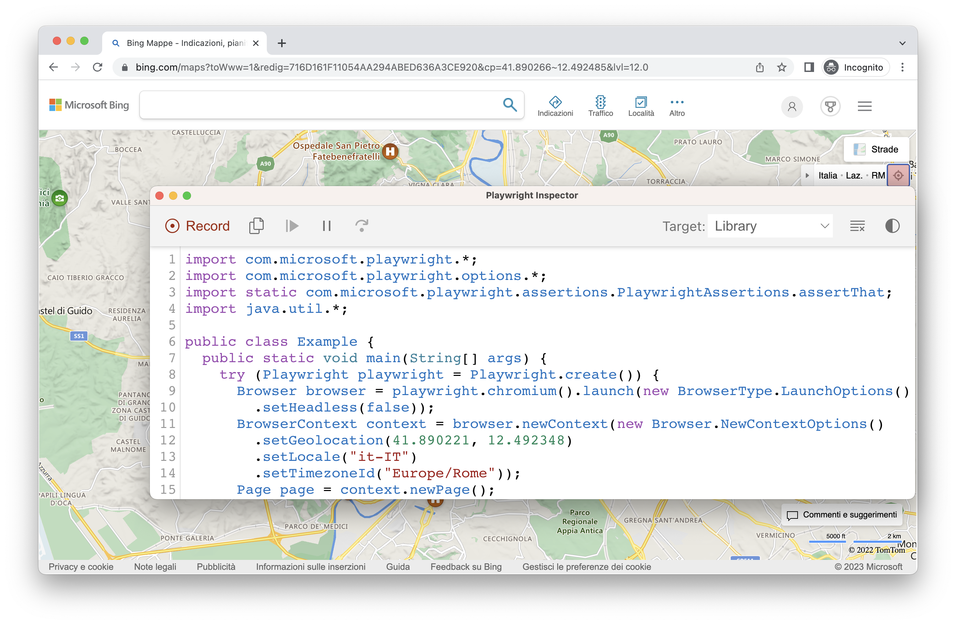Bookmark this page with the star

point(781,67)
